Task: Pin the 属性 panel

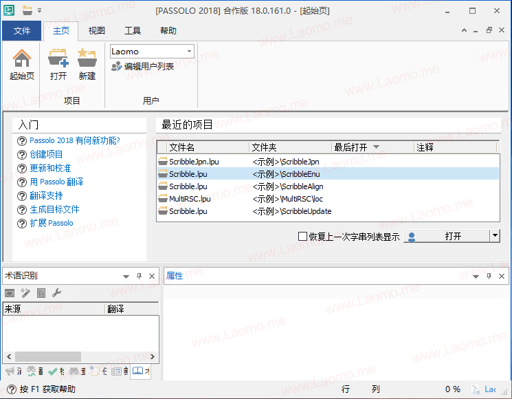Action: [489, 276]
